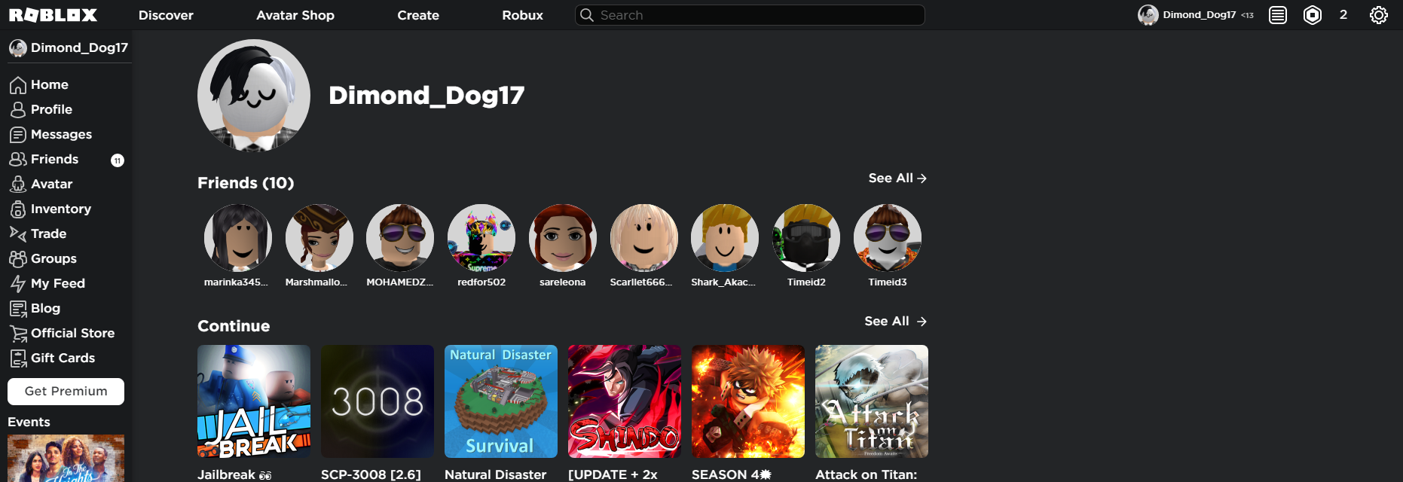Open the settings gear icon

click(x=1378, y=15)
